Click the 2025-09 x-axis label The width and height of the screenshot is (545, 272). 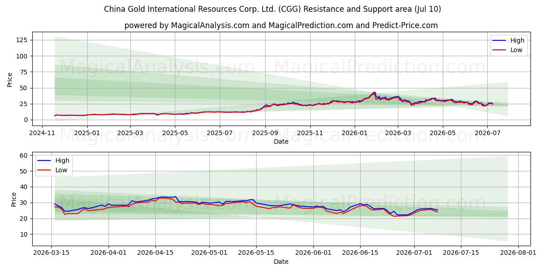pyautogui.click(x=265, y=133)
